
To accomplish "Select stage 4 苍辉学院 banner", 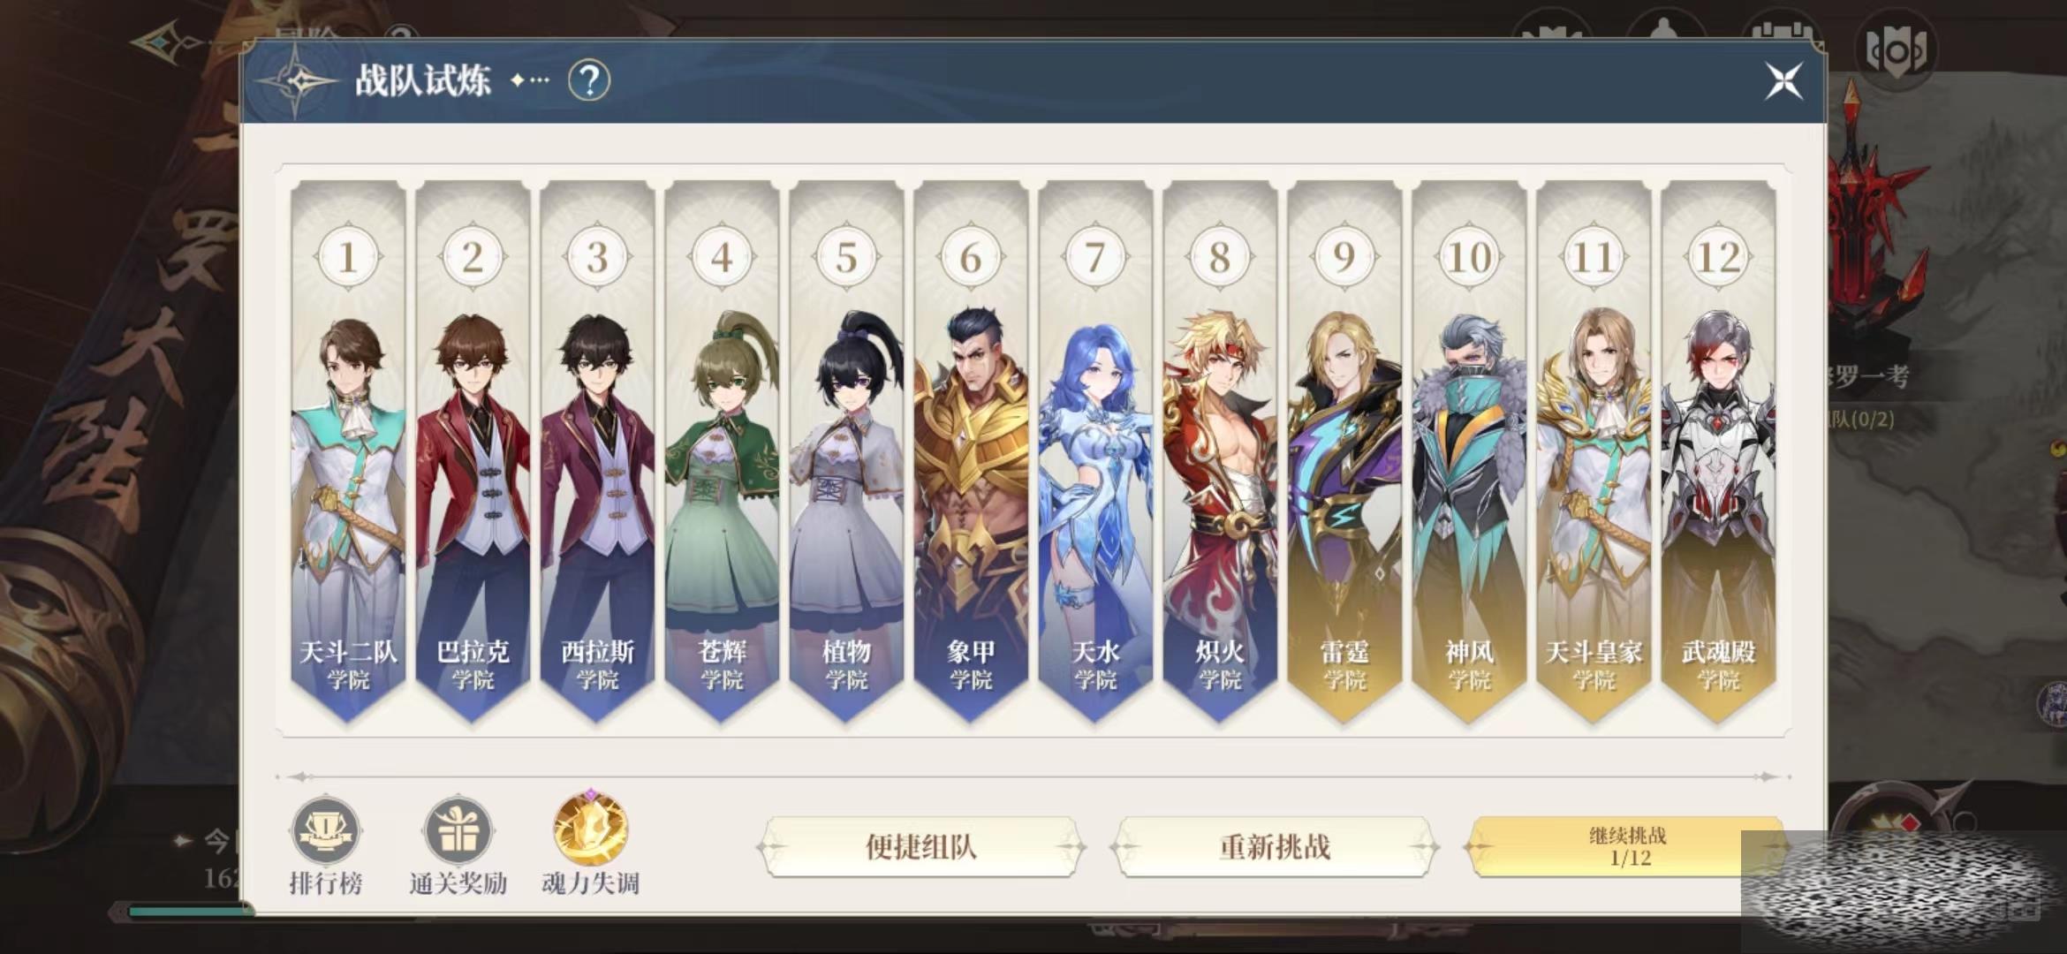I will click(722, 452).
